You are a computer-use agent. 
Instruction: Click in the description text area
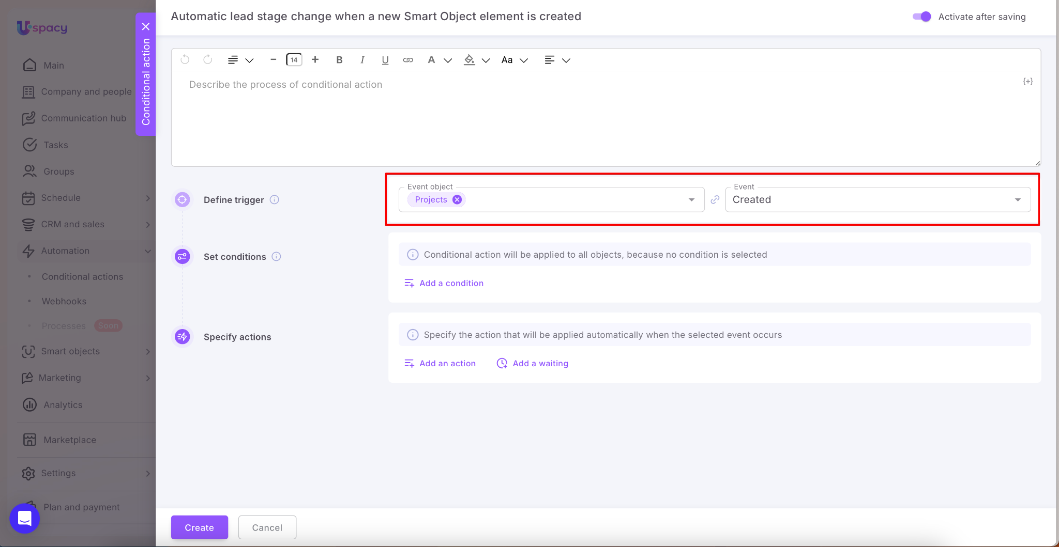point(605,119)
